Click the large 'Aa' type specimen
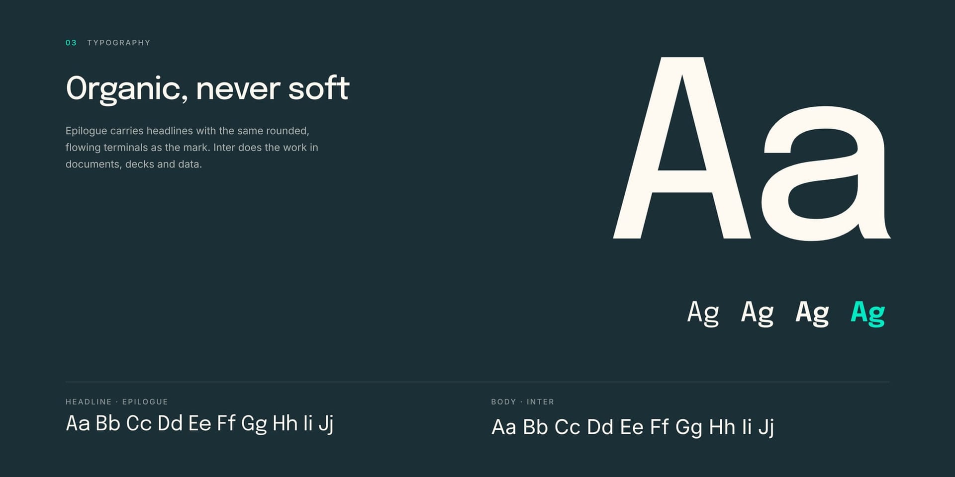 752,149
